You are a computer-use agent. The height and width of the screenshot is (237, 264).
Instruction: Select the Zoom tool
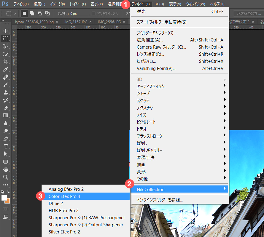(6, 177)
